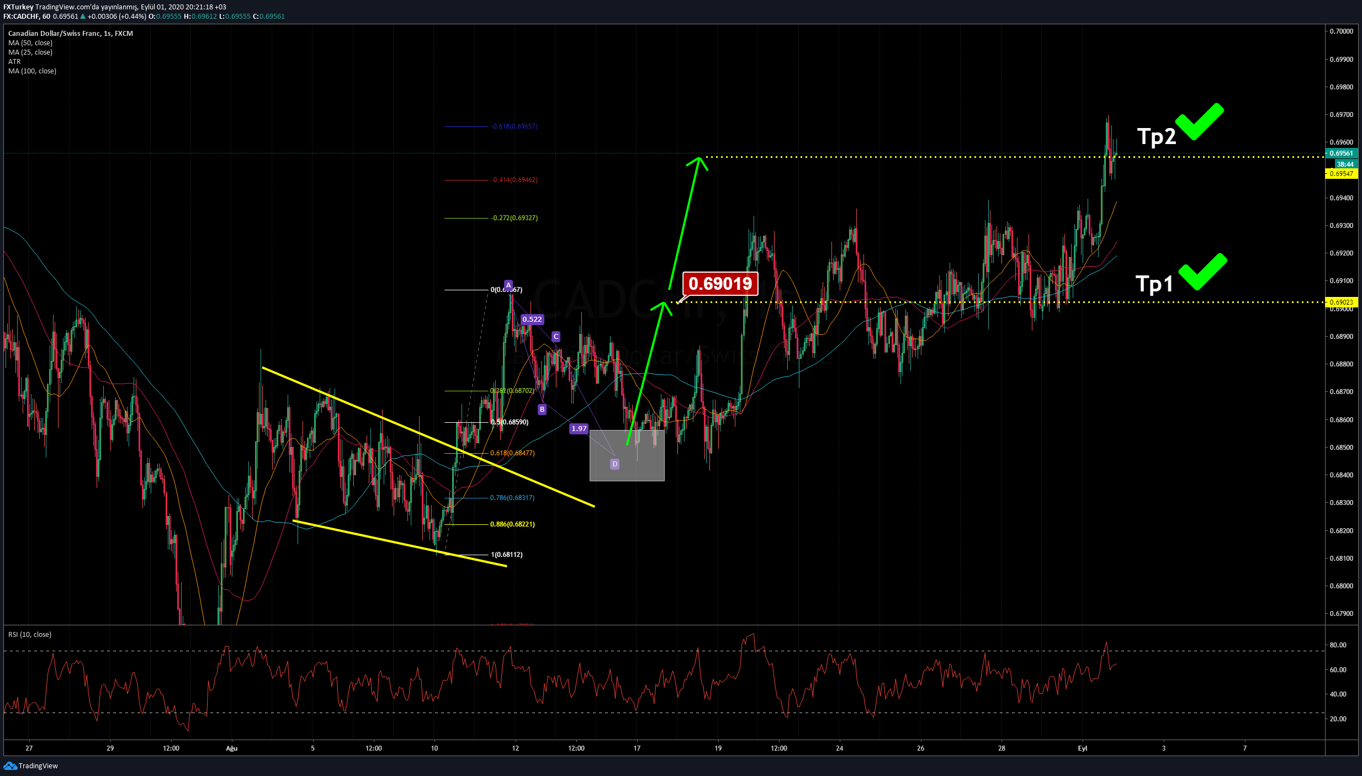The width and height of the screenshot is (1362, 776).
Task: Click the 24 date label on time axis
Action: tap(840, 748)
